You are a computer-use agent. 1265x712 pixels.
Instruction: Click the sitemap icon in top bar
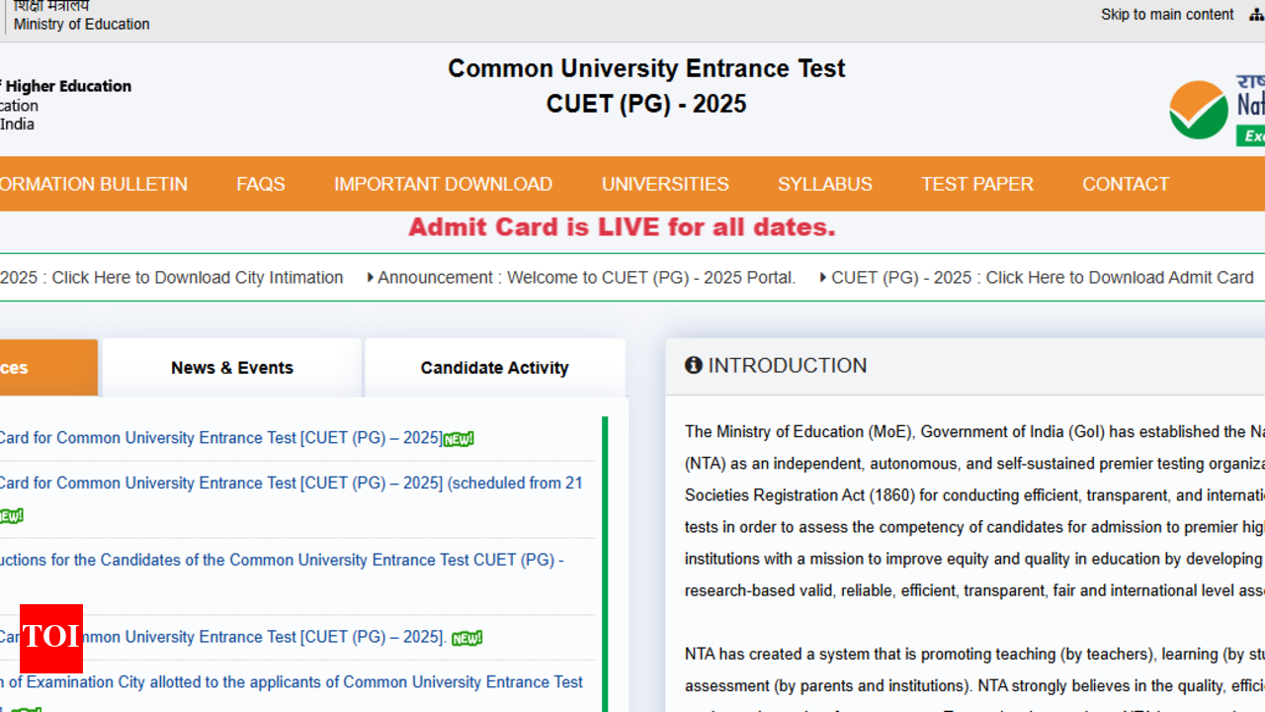1256,15
